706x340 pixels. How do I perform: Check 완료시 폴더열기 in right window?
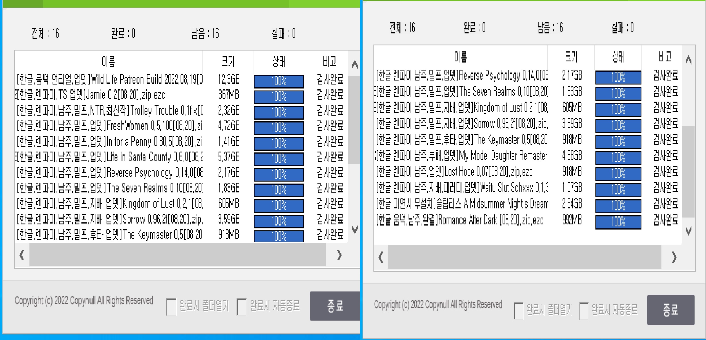click(519, 311)
